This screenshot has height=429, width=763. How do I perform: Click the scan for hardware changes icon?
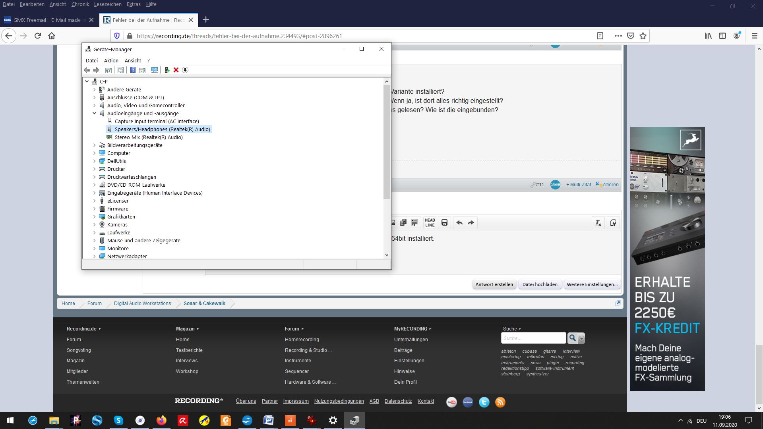(x=155, y=70)
